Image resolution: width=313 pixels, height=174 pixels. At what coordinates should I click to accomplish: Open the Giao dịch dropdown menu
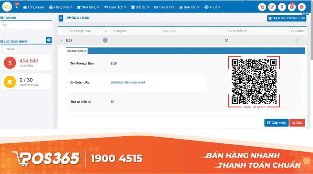[x=115, y=7]
